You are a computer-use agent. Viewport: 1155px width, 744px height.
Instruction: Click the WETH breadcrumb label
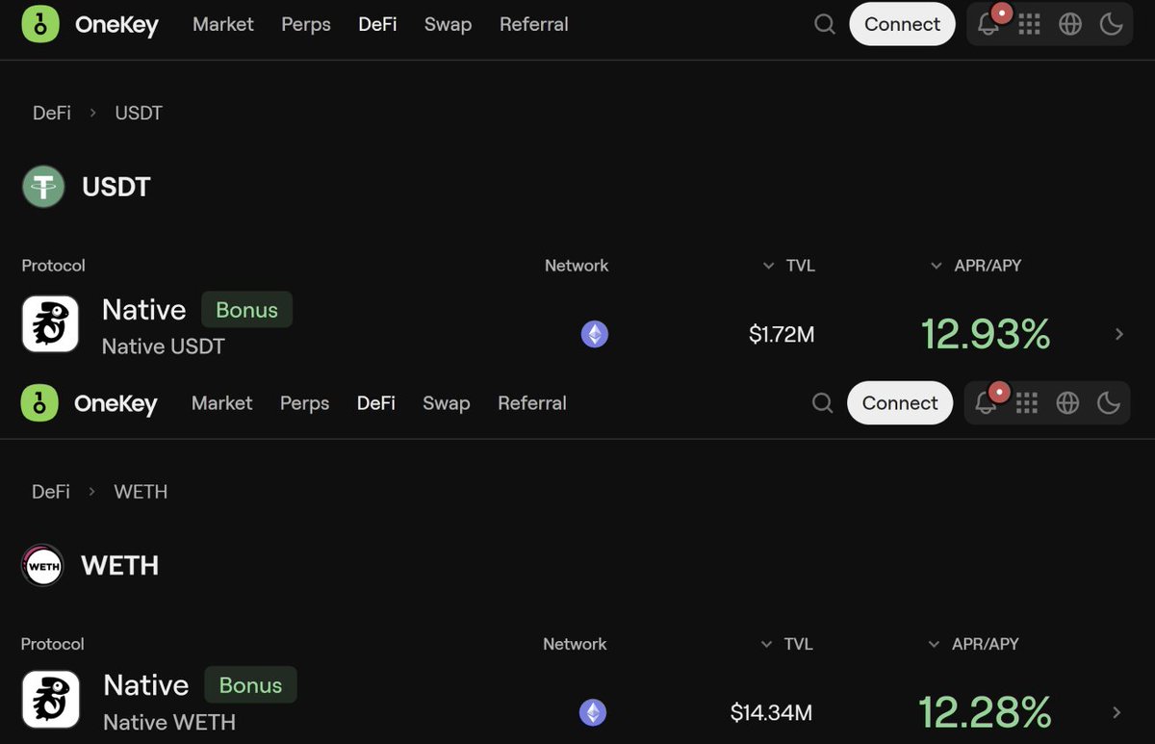pyautogui.click(x=141, y=492)
